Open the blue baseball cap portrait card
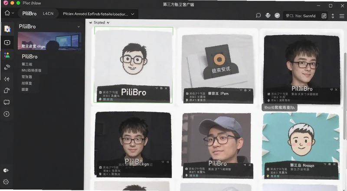 coord(218,145)
